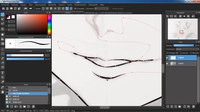Toggle the Bordes Suaves checkbox
The width and height of the screenshot is (200, 112).
[x=111, y=8]
